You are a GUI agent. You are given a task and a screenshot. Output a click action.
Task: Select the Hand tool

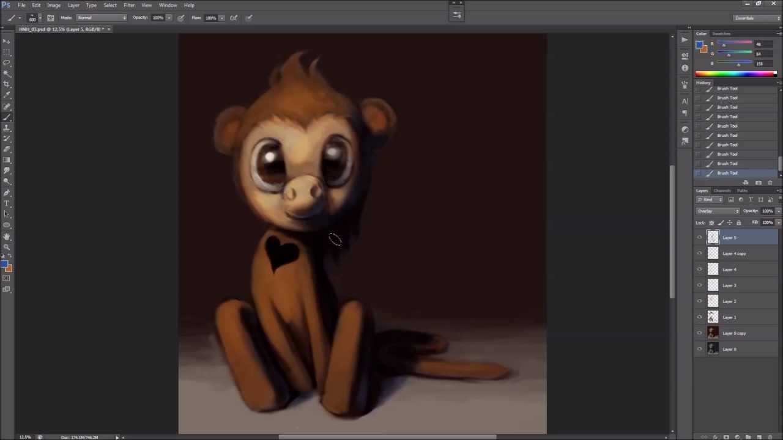click(x=7, y=237)
